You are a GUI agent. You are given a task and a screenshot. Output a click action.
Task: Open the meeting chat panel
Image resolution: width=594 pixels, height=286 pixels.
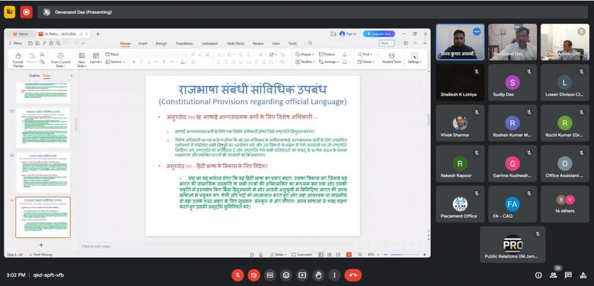click(x=568, y=275)
